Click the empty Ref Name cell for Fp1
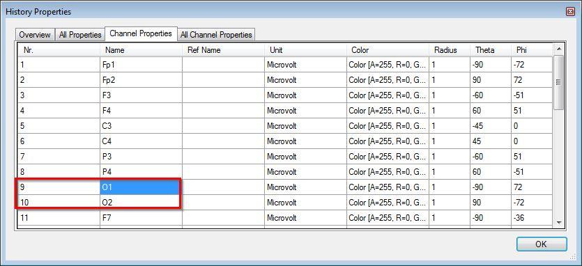This screenshot has width=582, height=266. [x=224, y=65]
